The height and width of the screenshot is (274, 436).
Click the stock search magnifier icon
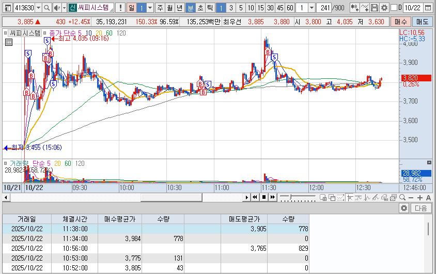tap(46, 8)
